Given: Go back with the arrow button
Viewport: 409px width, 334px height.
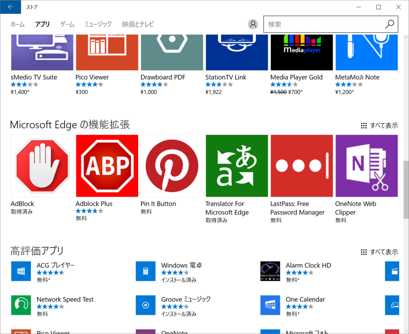Looking at the screenshot, I should pos(11,7).
